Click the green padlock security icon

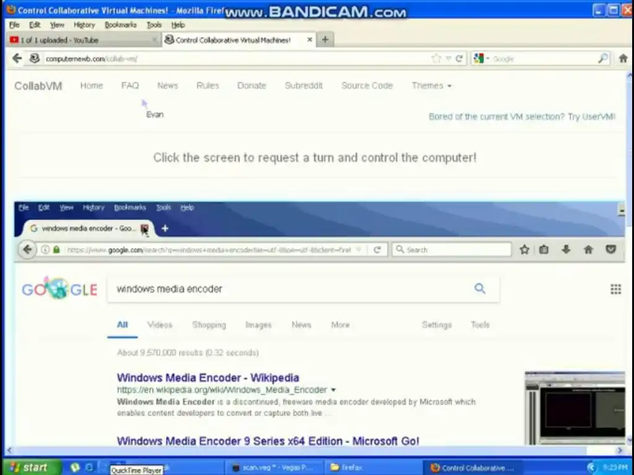(x=56, y=250)
